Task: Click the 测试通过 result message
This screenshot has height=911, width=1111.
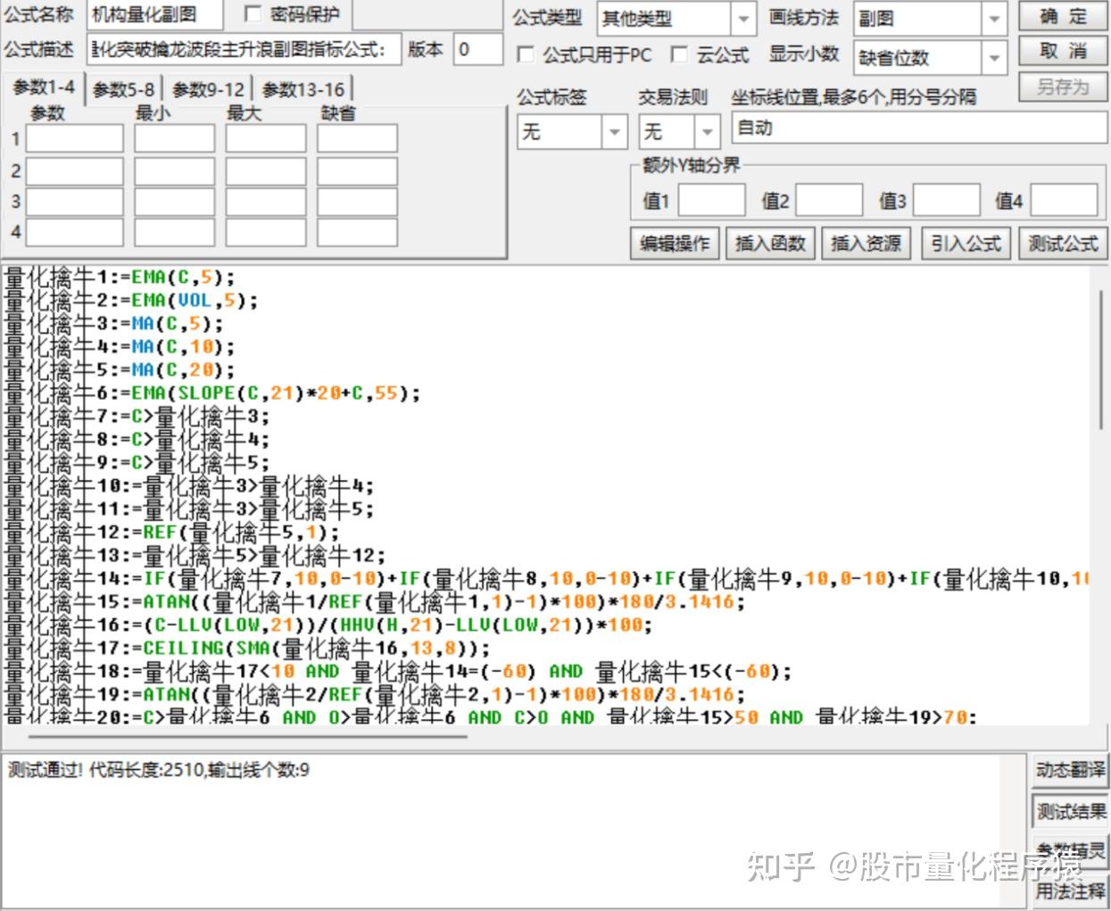Action: pos(159,770)
